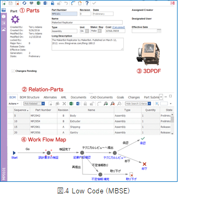
Task: Open the Actions menu in the BOM grid
Action: point(14,104)
